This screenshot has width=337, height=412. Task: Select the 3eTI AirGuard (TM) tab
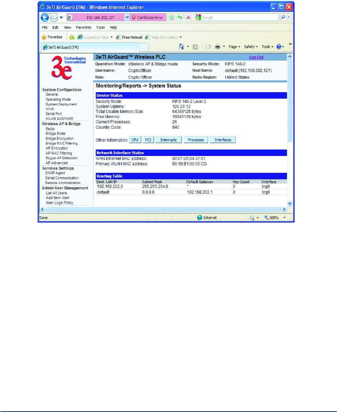tap(90, 47)
